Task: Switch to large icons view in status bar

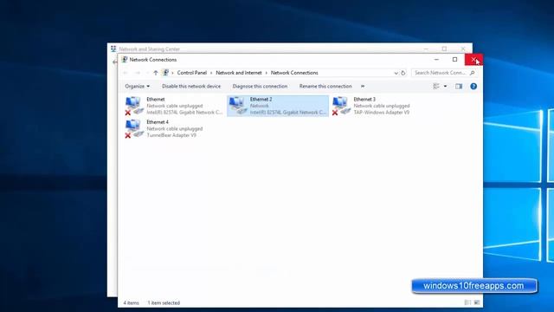Action: pos(477,302)
